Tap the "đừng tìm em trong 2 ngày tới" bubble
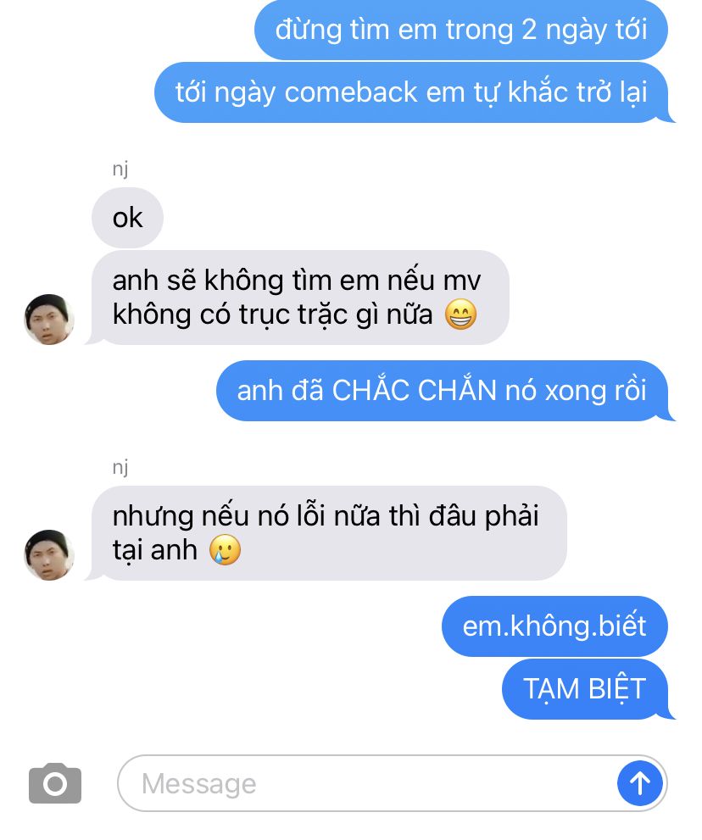The image size is (702, 840). click(x=461, y=30)
